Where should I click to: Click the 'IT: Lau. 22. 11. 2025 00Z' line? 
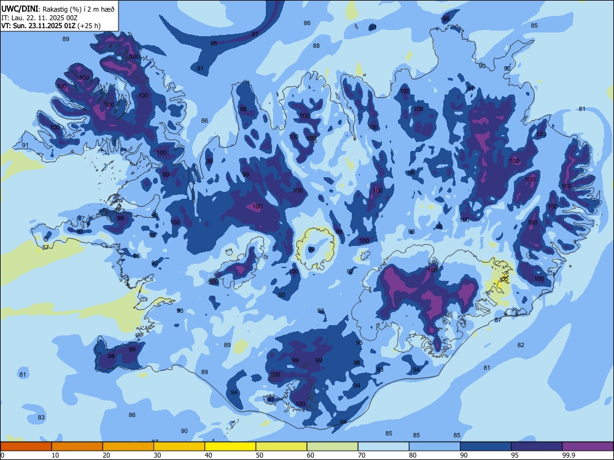pos(39,18)
